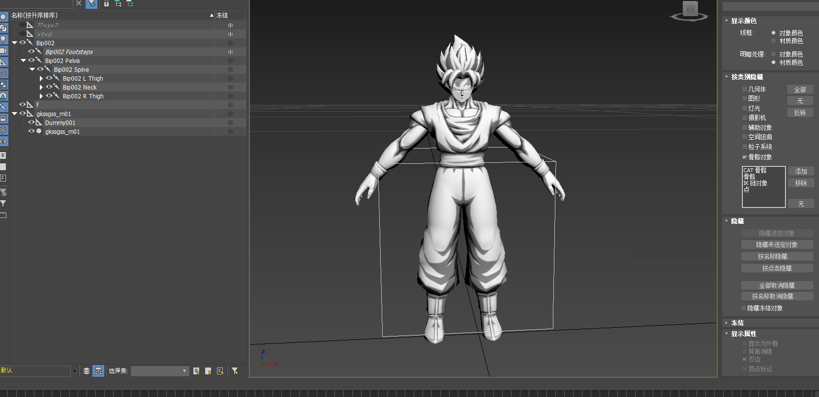The width and height of the screenshot is (819, 397).
Task: Toggle the display lights filter icon
Action: click(3, 39)
